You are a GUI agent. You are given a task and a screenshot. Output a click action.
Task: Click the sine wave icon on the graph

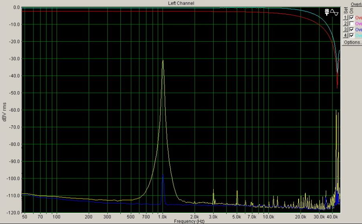(334, 12)
